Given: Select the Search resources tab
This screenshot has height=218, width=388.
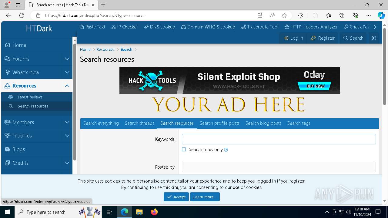Looking at the screenshot, I should 177,123.
